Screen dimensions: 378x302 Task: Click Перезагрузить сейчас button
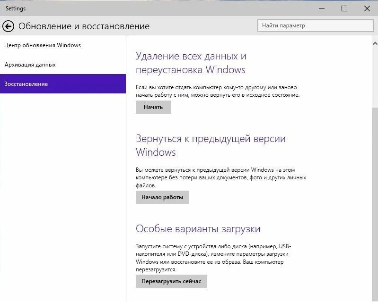tap(171, 281)
